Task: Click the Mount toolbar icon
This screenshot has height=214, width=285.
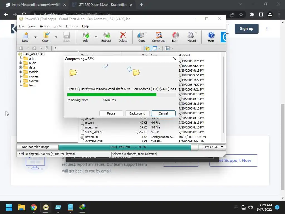Action: point(191,37)
